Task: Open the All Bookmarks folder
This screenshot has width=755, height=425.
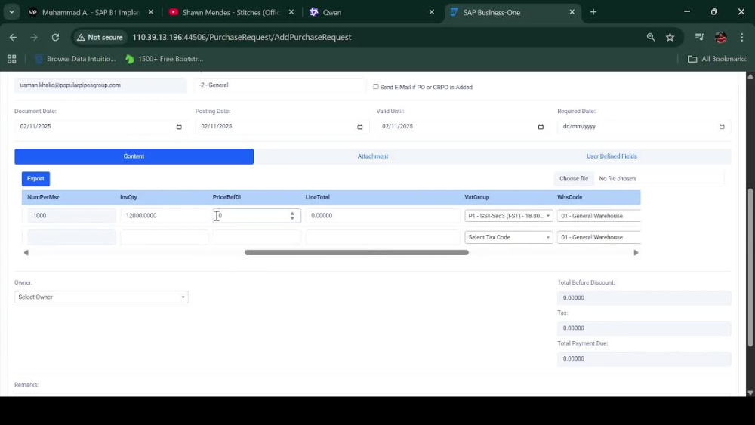Action: point(717,59)
